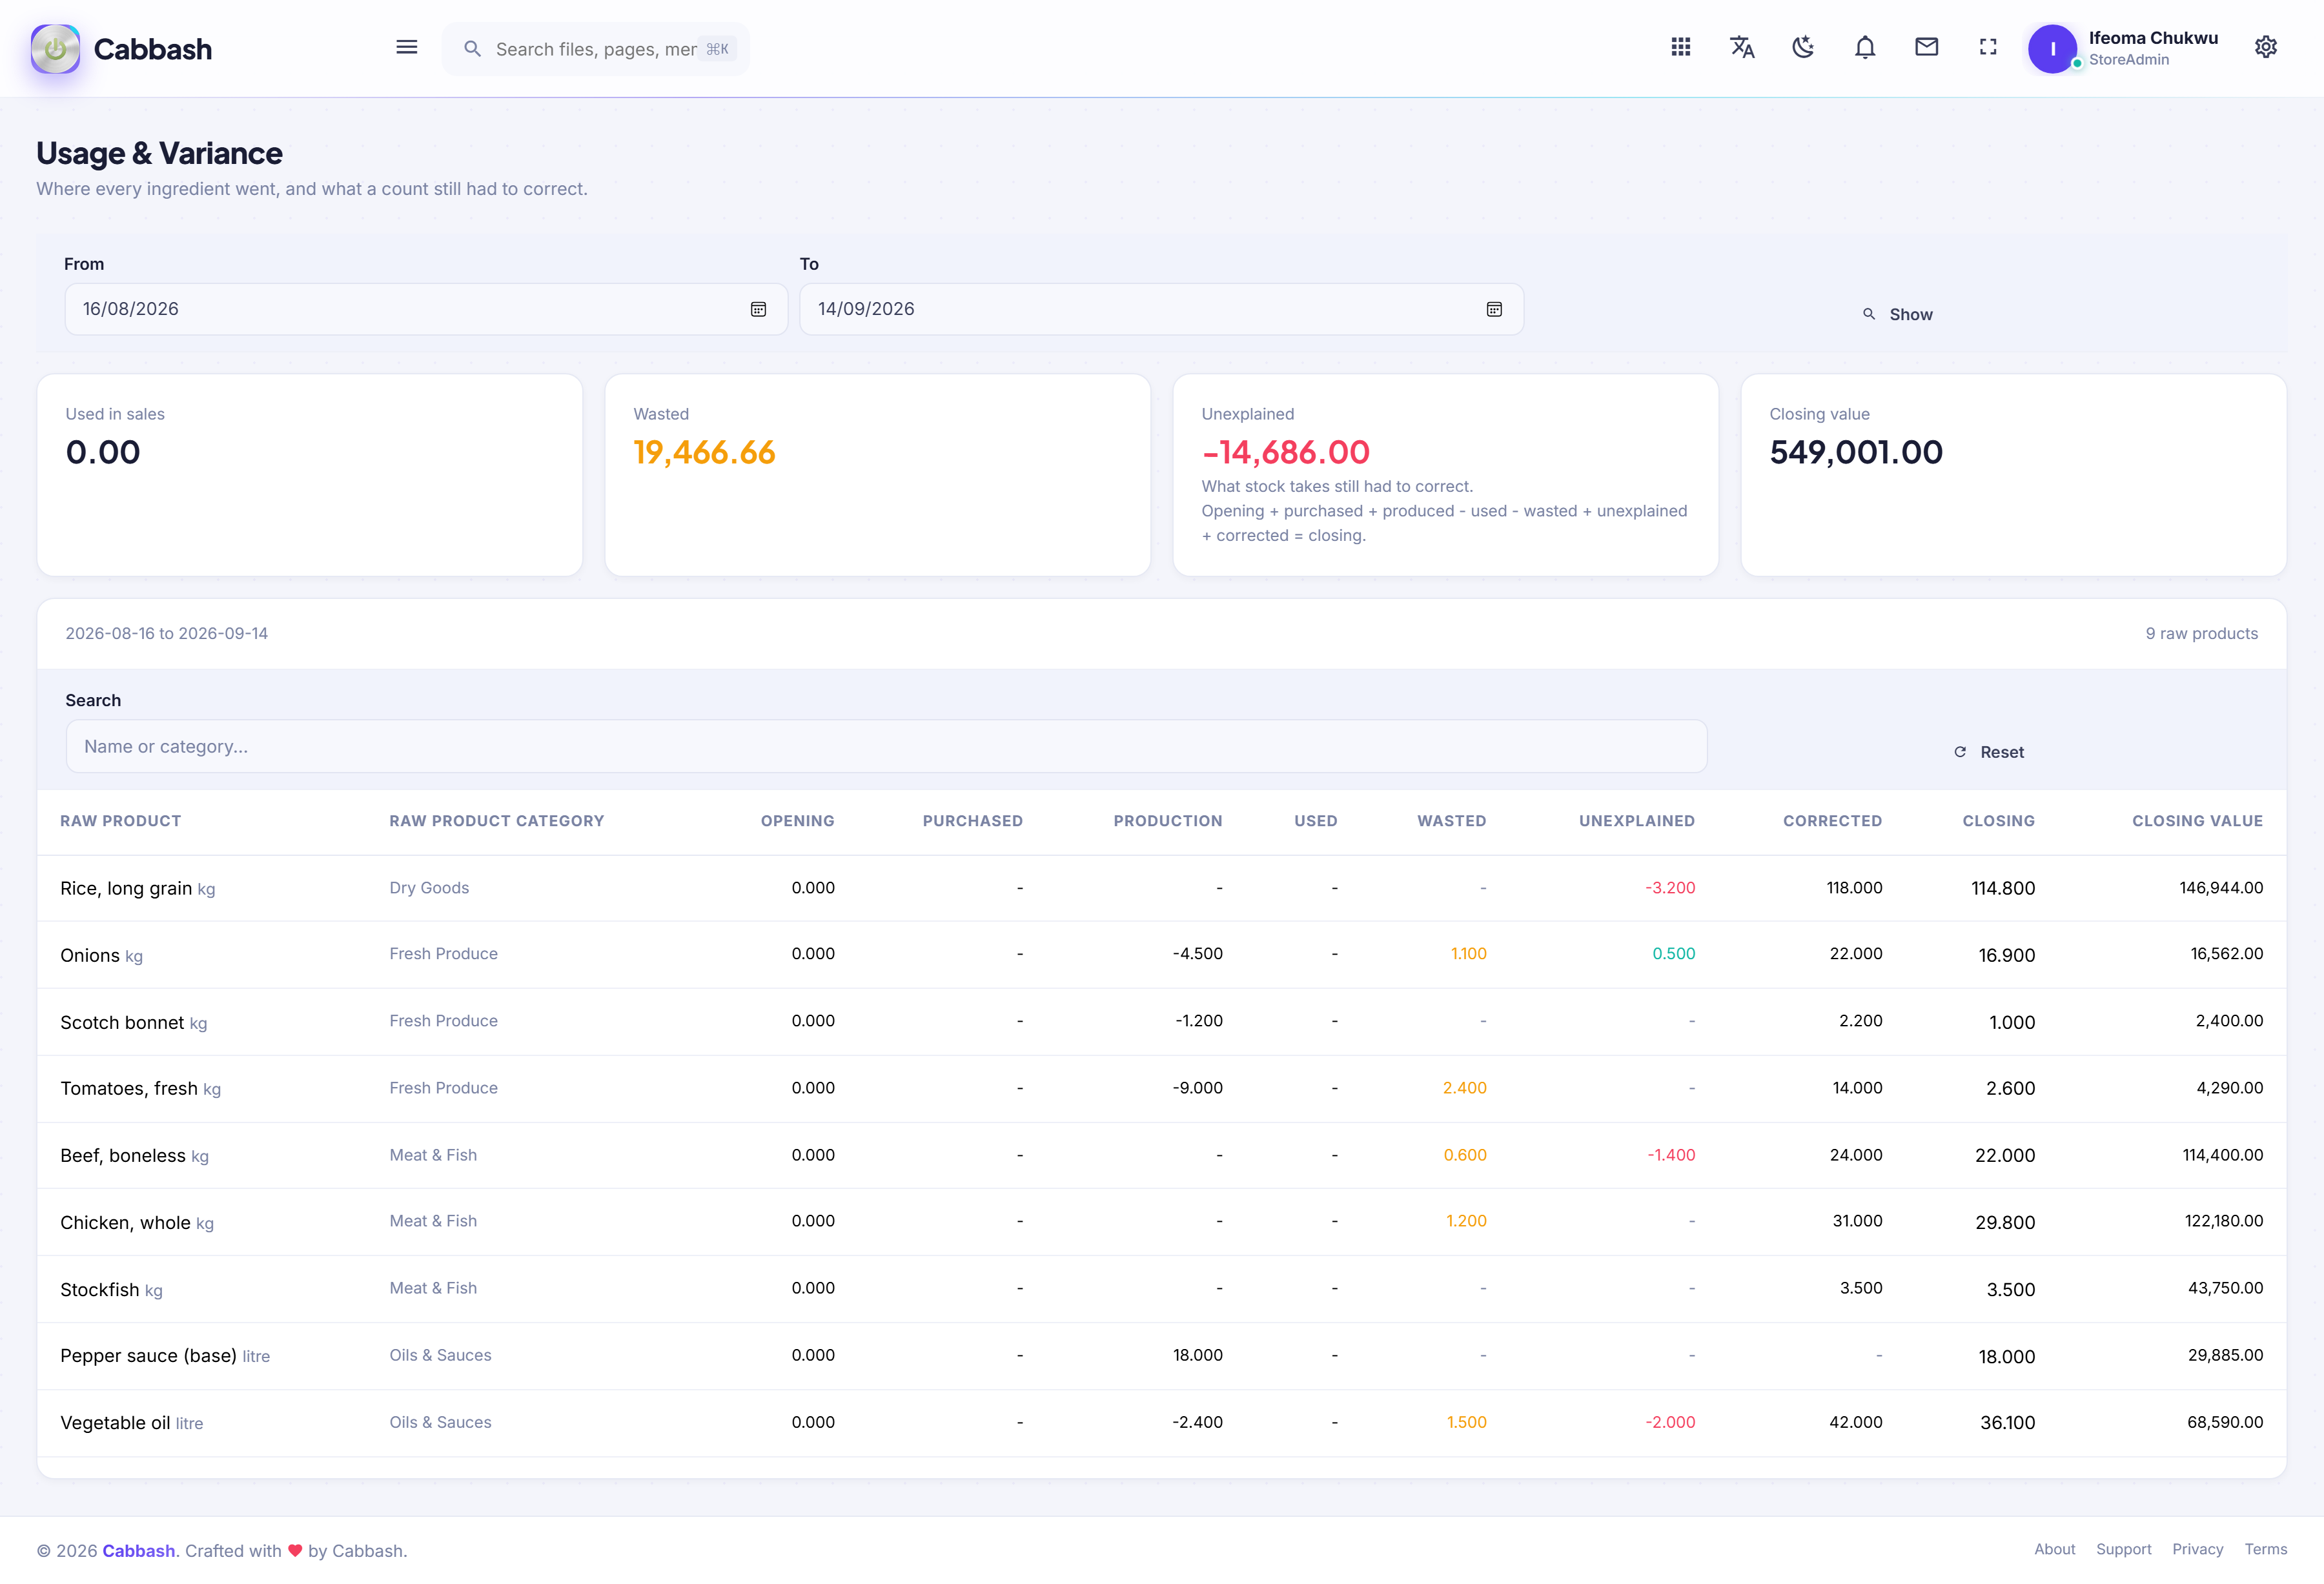Sort by Closing Value column header
Viewport: 2324px width, 1584px height.
[x=2197, y=821]
